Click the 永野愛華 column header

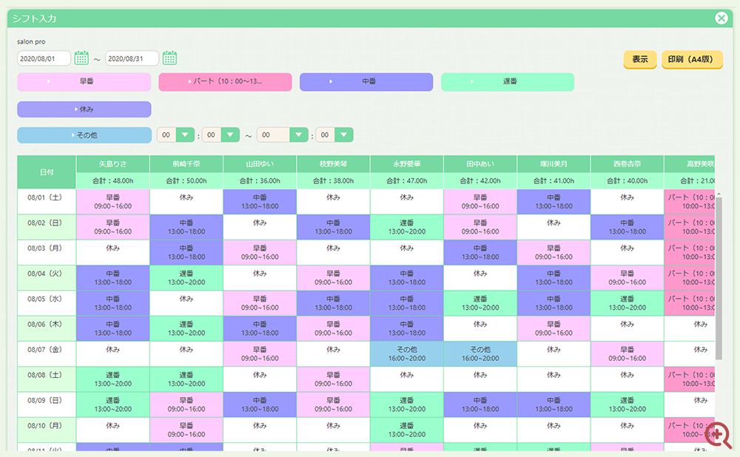407,163
